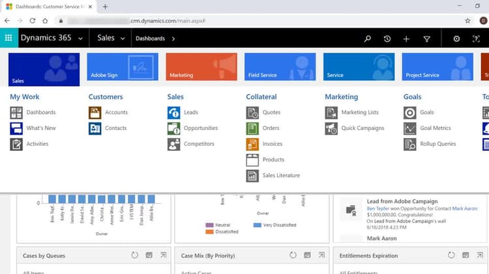The width and height of the screenshot is (489, 274).
Task: Select the Adobe Sign tile
Action: pyautogui.click(x=123, y=66)
